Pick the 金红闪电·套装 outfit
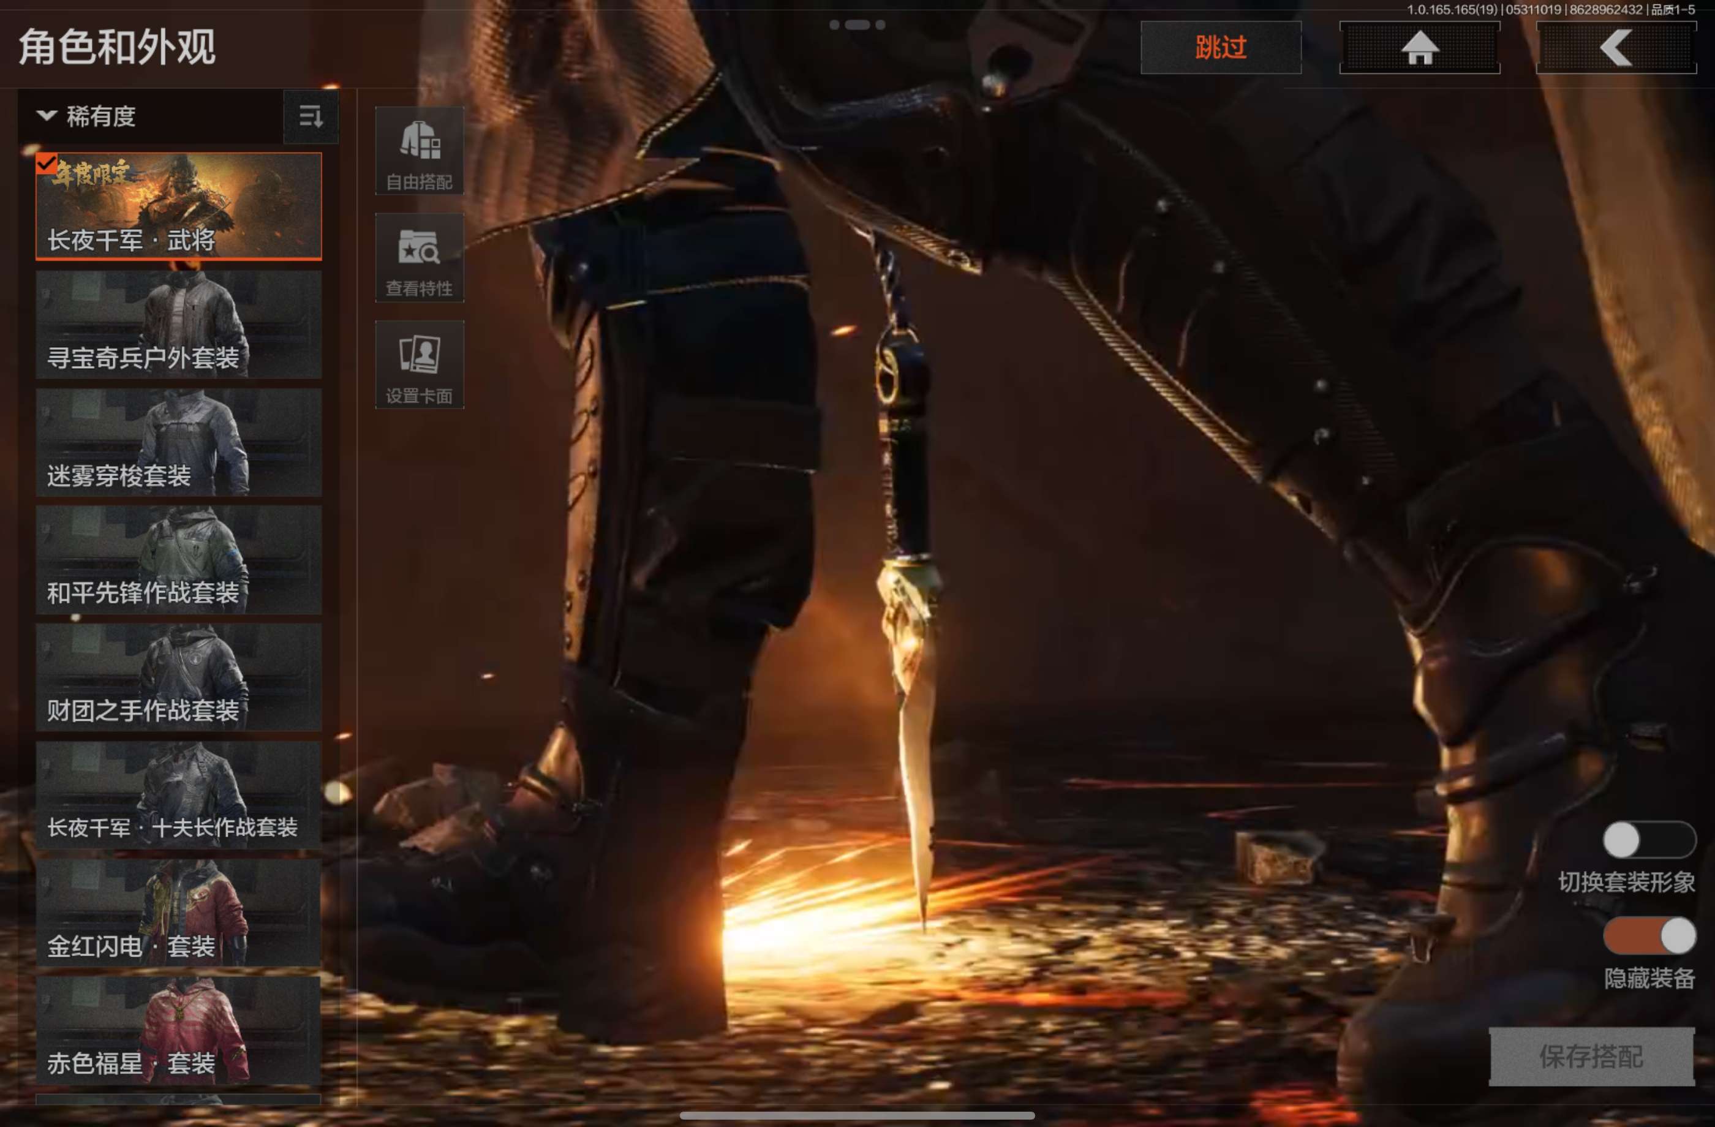 pos(179,913)
